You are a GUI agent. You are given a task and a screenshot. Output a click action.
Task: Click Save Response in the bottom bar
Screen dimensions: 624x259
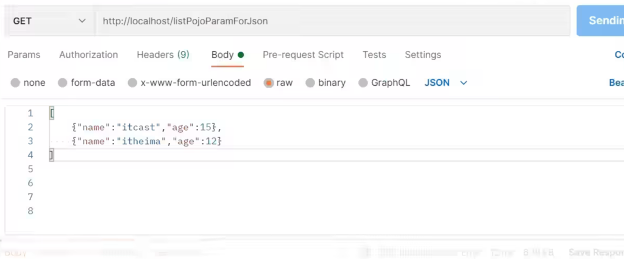595,252
